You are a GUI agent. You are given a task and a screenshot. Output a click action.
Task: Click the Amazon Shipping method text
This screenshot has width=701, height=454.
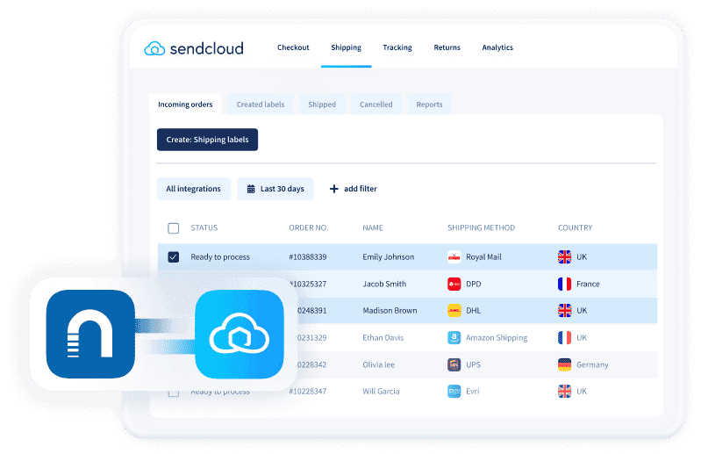click(x=497, y=338)
